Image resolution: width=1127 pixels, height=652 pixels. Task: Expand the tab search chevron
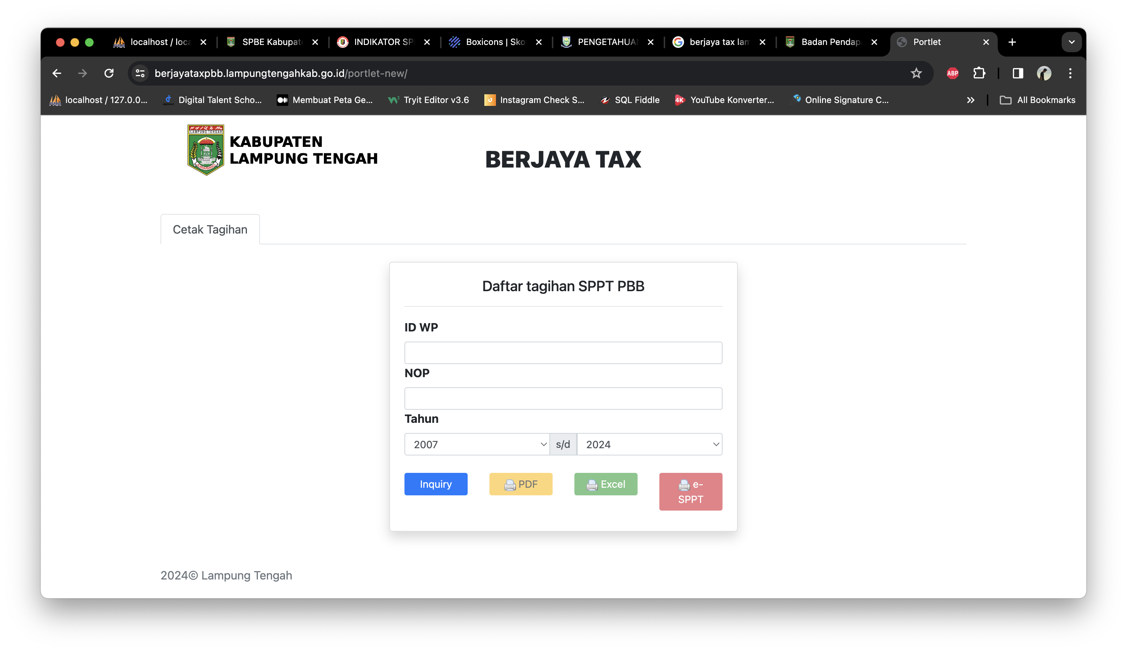pyautogui.click(x=1071, y=42)
